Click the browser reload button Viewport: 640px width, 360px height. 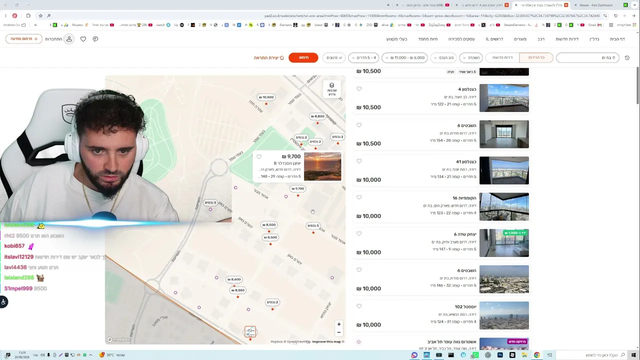[x=615, y=15]
